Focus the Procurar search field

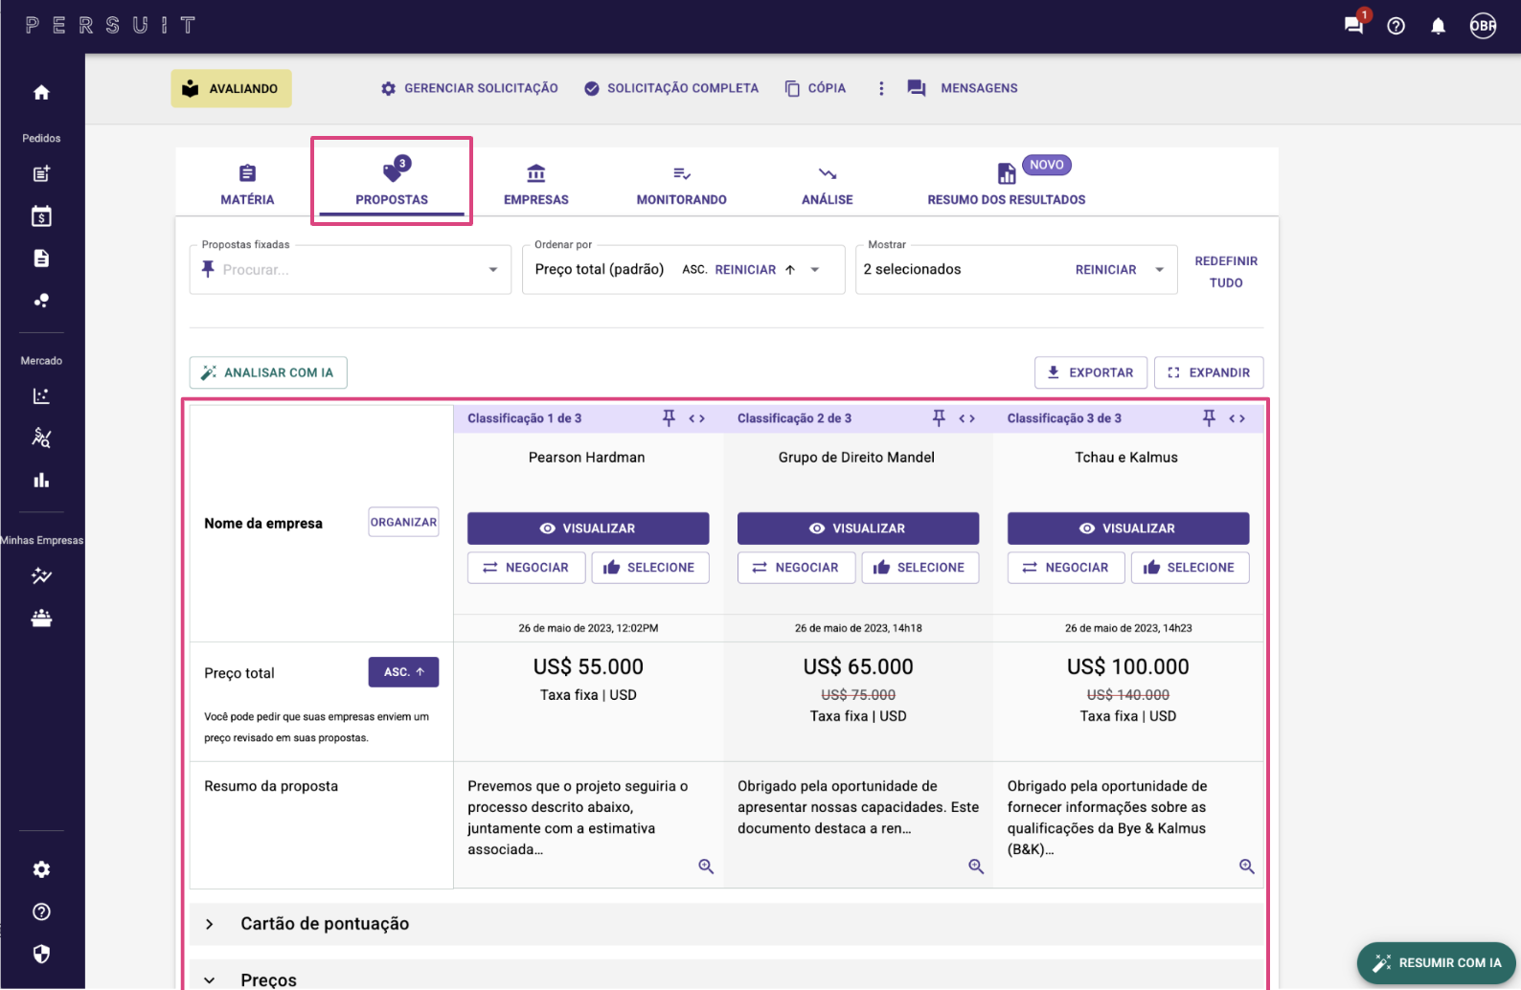350,270
